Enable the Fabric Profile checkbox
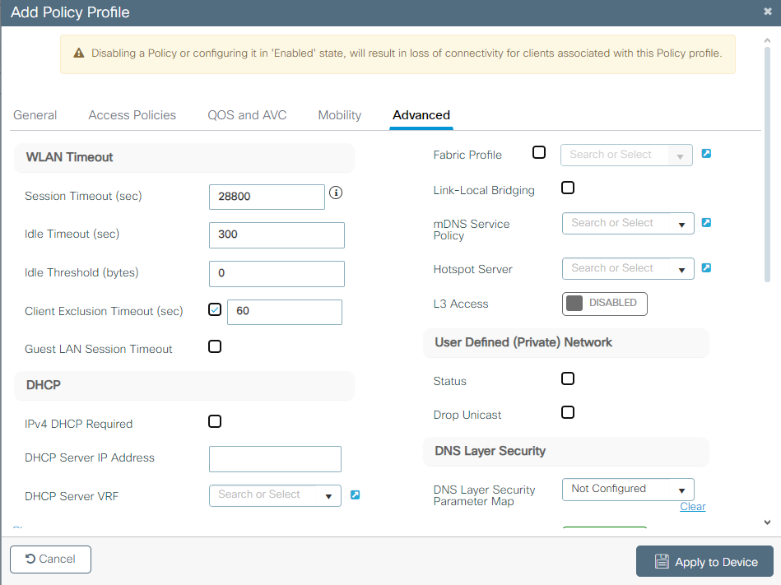 point(539,152)
